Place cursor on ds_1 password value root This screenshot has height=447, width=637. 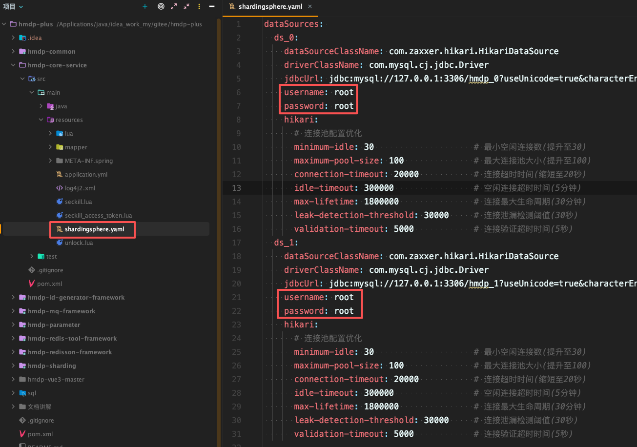[344, 311]
